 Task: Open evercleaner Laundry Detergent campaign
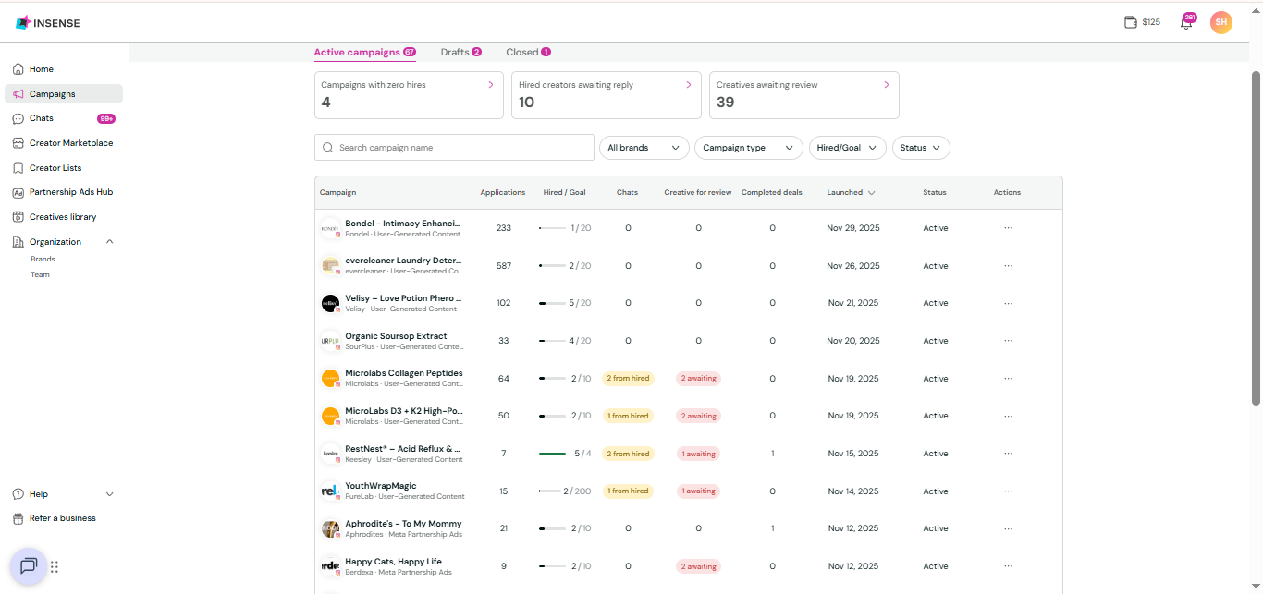tap(402, 261)
